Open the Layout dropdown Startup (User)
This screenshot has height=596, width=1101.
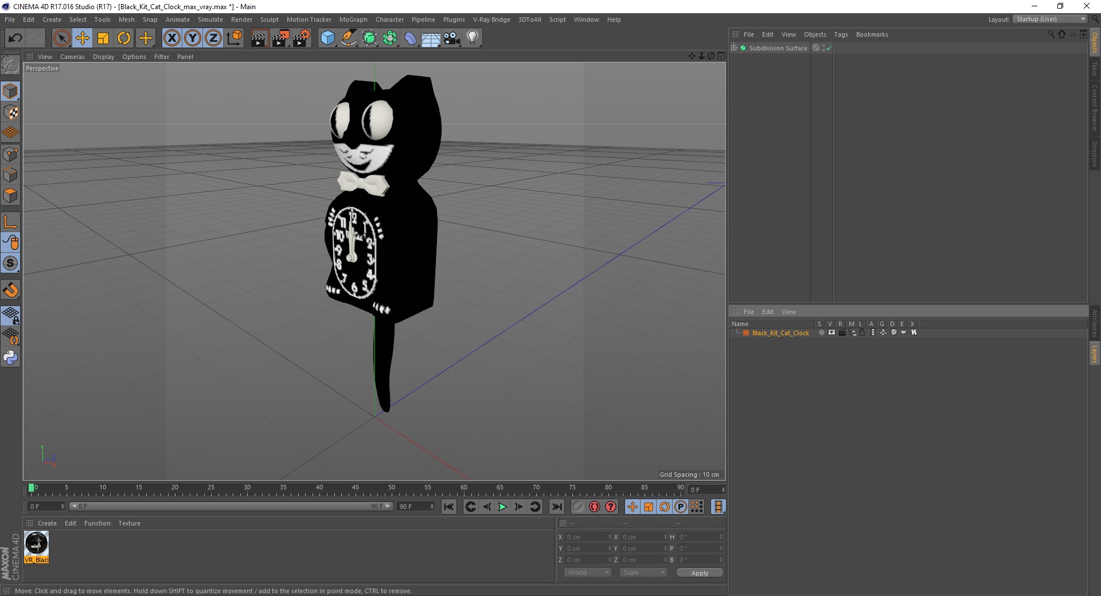coord(1050,19)
